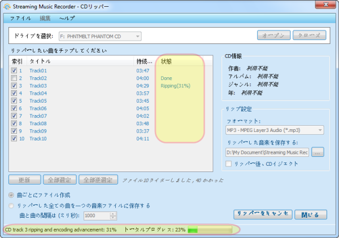
Task: Click the Done status text
Action: pyautogui.click(x=166, y=78)
